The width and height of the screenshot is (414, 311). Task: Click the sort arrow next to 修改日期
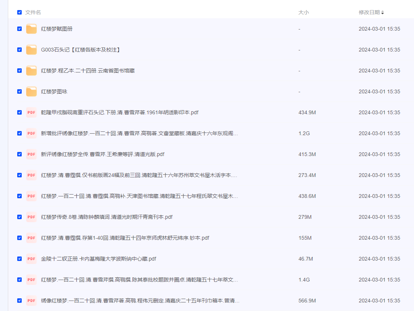pos(383,13)
